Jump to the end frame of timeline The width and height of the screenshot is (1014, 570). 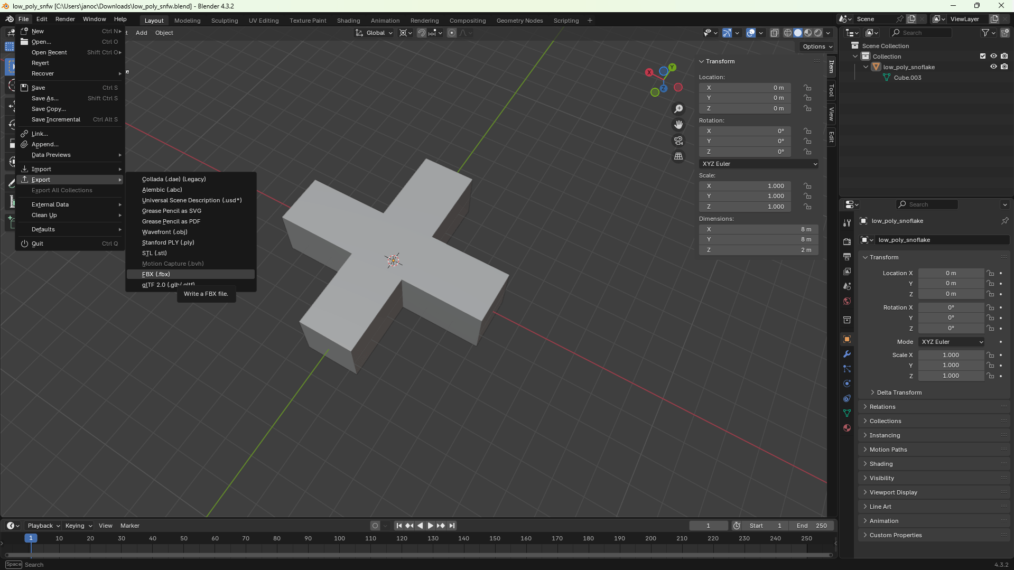click(452, 526)
